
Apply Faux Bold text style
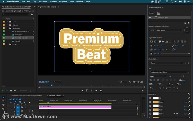pyautogui.click(x=160, y=88)
